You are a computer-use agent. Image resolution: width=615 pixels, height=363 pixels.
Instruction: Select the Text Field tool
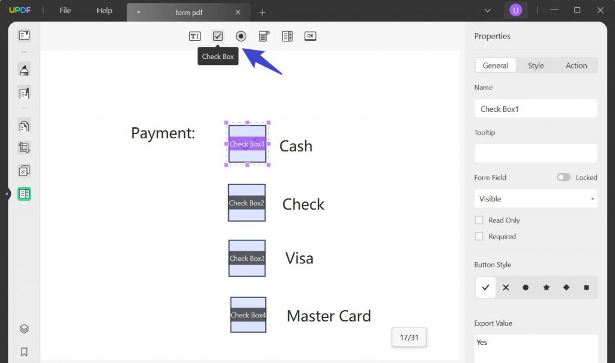tap(194, 36)
